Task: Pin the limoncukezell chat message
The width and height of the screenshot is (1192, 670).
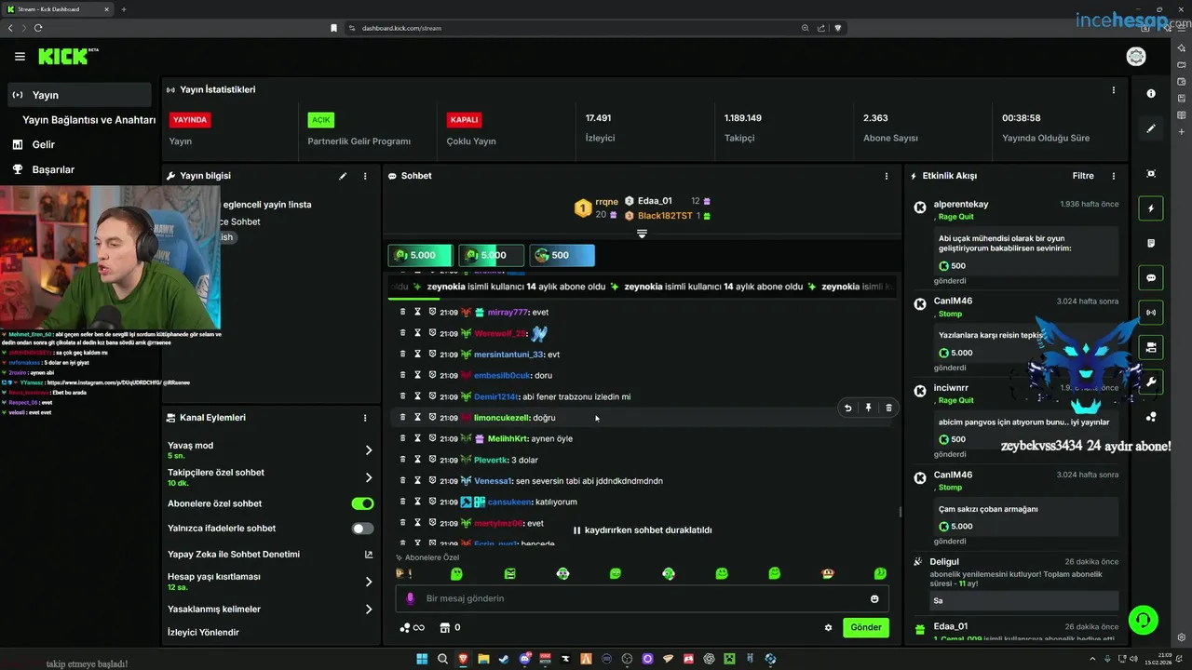Action: click(x=868, y=408)
